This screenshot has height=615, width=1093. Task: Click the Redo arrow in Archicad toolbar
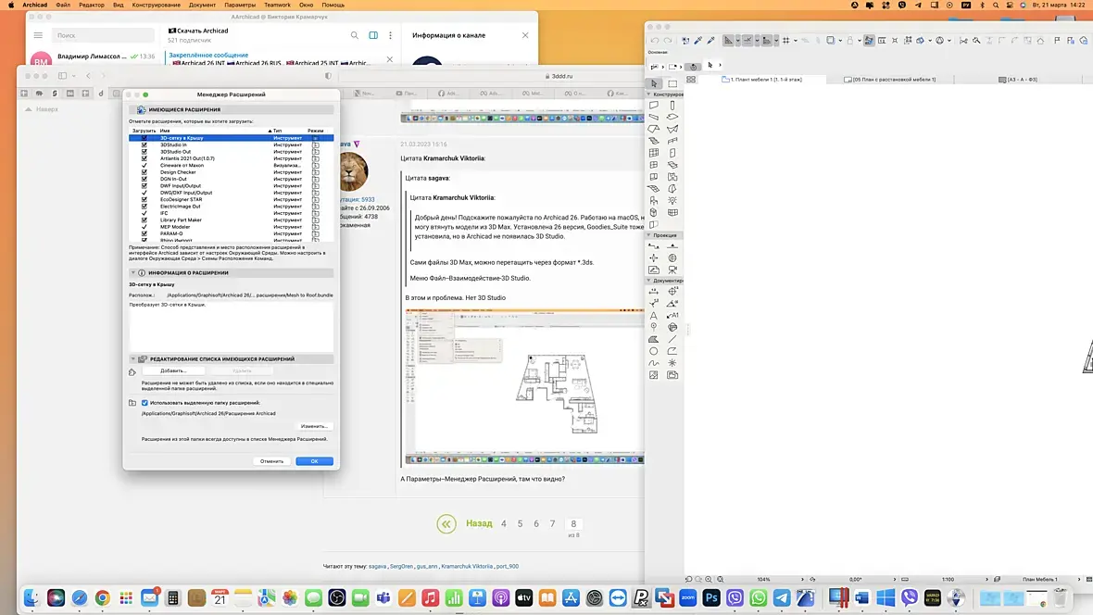[668, 41]
